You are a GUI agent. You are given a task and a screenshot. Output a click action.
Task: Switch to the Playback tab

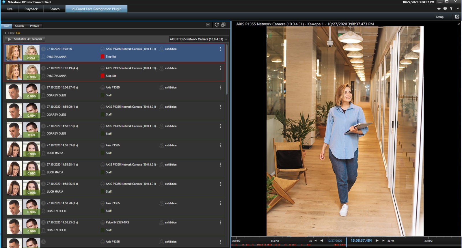point(31,9)
